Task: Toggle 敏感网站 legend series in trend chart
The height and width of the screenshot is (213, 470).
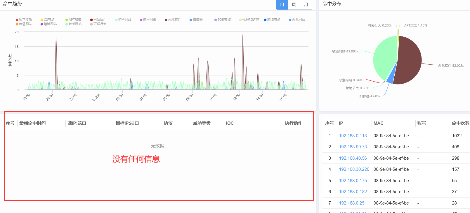Action: tap(74, 24)
